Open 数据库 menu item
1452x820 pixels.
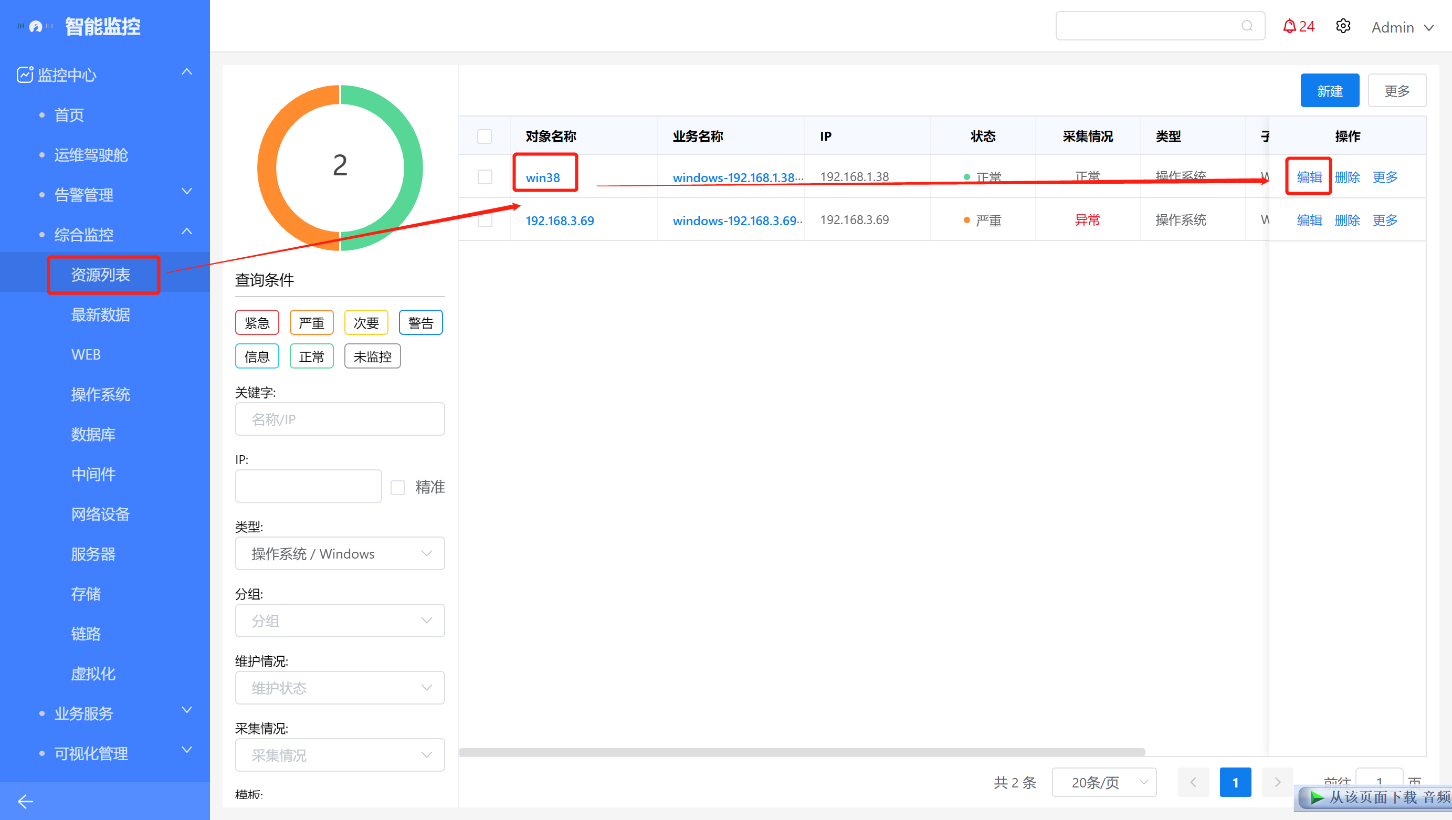pyautogui.click(x=93, y=434)
